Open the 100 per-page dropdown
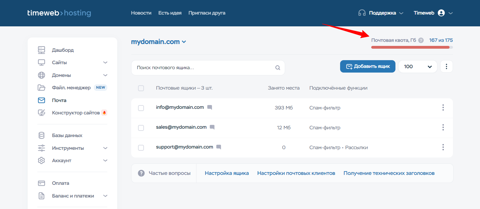The image size is (480, 209). 418,66
